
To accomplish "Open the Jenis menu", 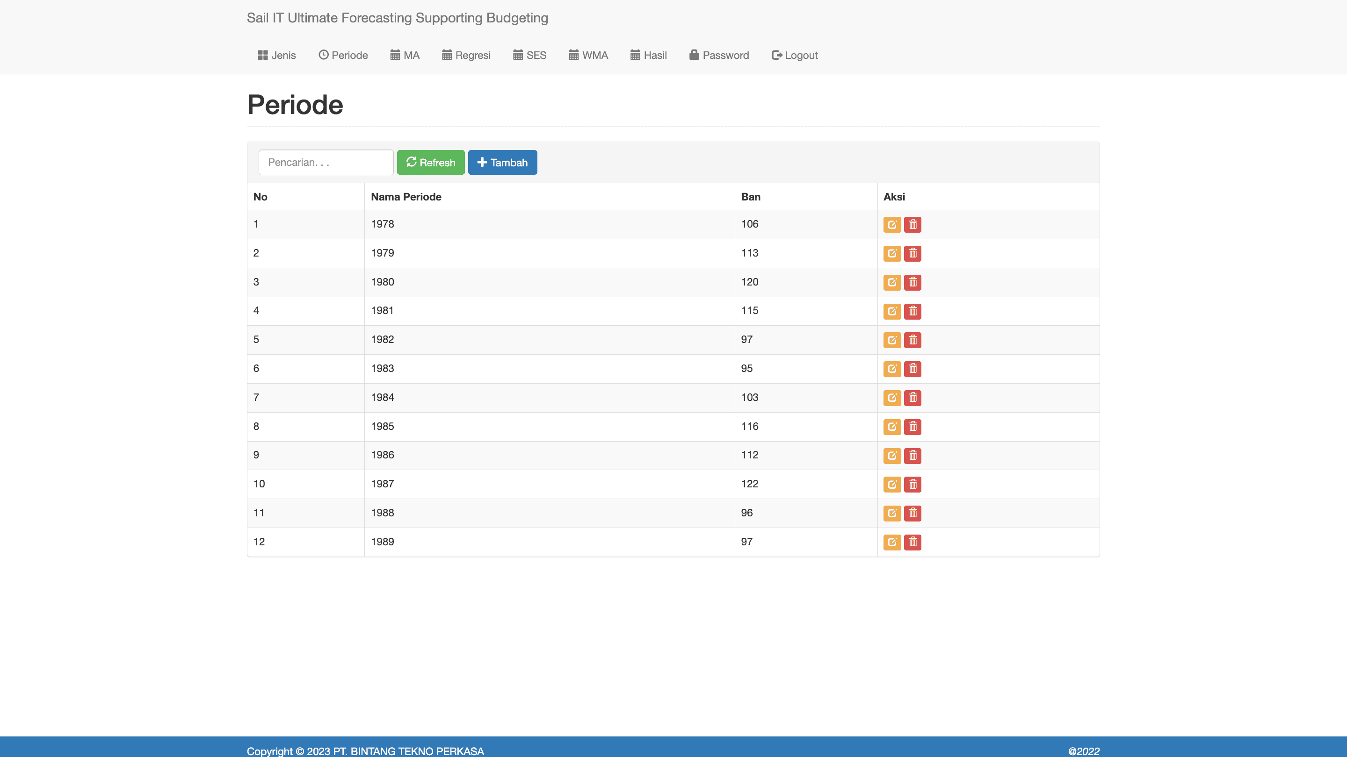I will click(276, 56).
